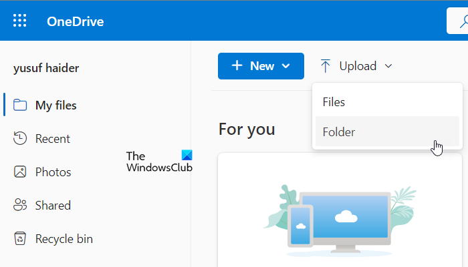Click the Recycle bin trash icon
This screenshot has height=267, width=468.
20,238
